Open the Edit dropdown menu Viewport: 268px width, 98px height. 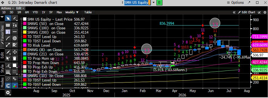(20, 8)
